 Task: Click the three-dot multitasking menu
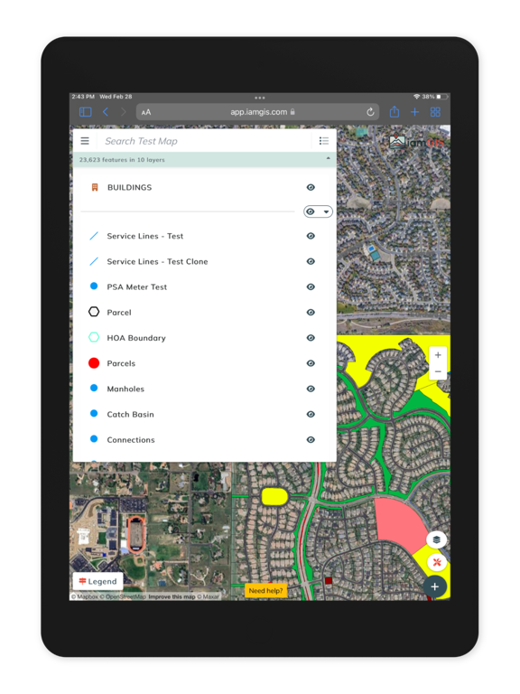click(x=260, y=98)
